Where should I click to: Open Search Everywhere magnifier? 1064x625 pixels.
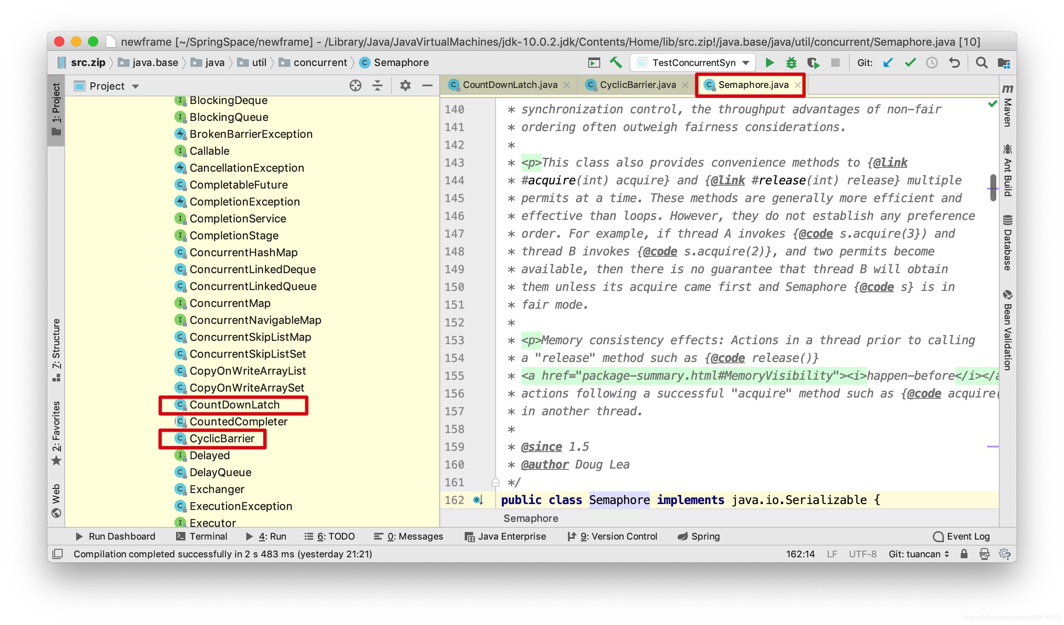(x=981, y=63)
